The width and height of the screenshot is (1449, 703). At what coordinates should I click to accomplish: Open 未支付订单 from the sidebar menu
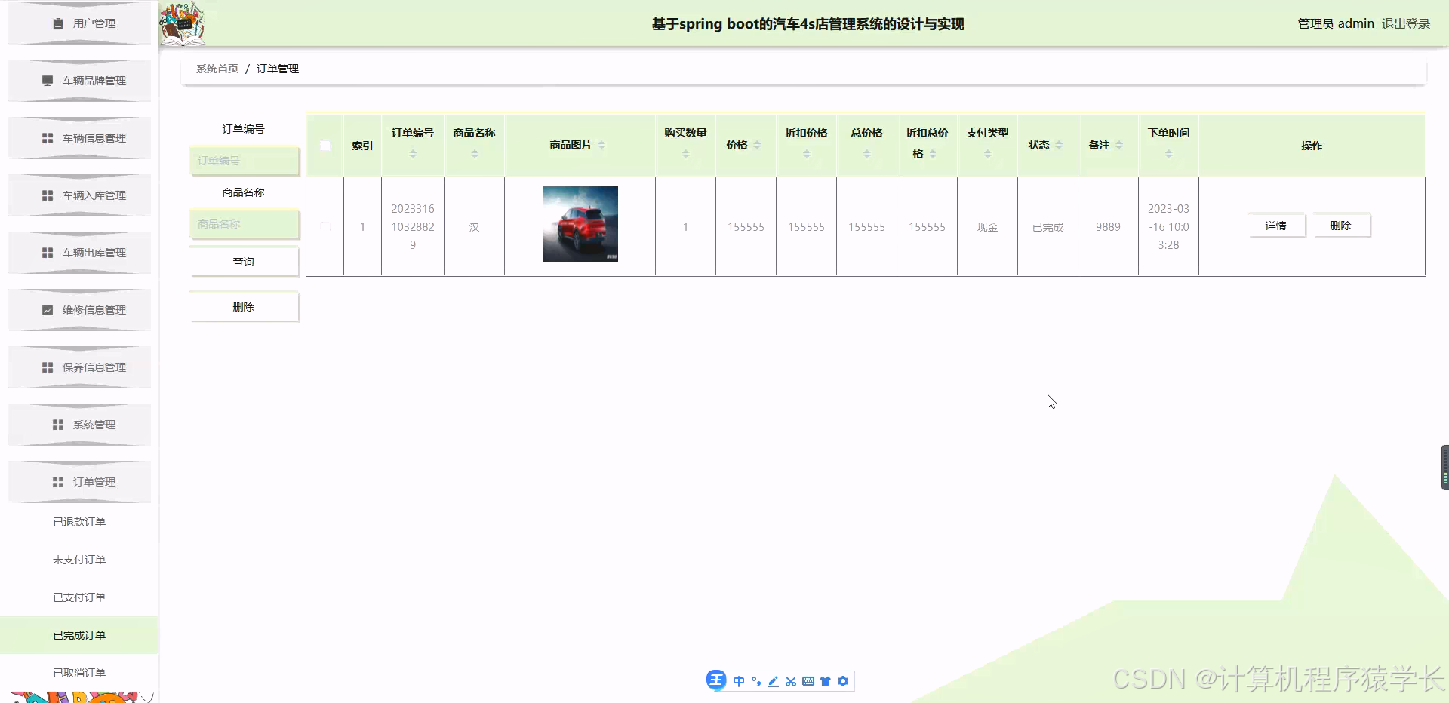point(79,559)
